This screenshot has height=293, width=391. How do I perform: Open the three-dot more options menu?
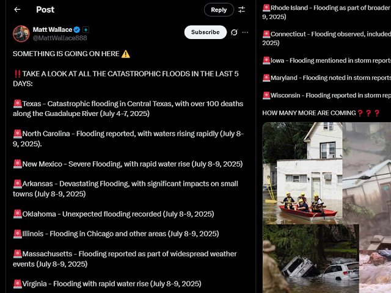pyautogui.click(x=245, y=32)
